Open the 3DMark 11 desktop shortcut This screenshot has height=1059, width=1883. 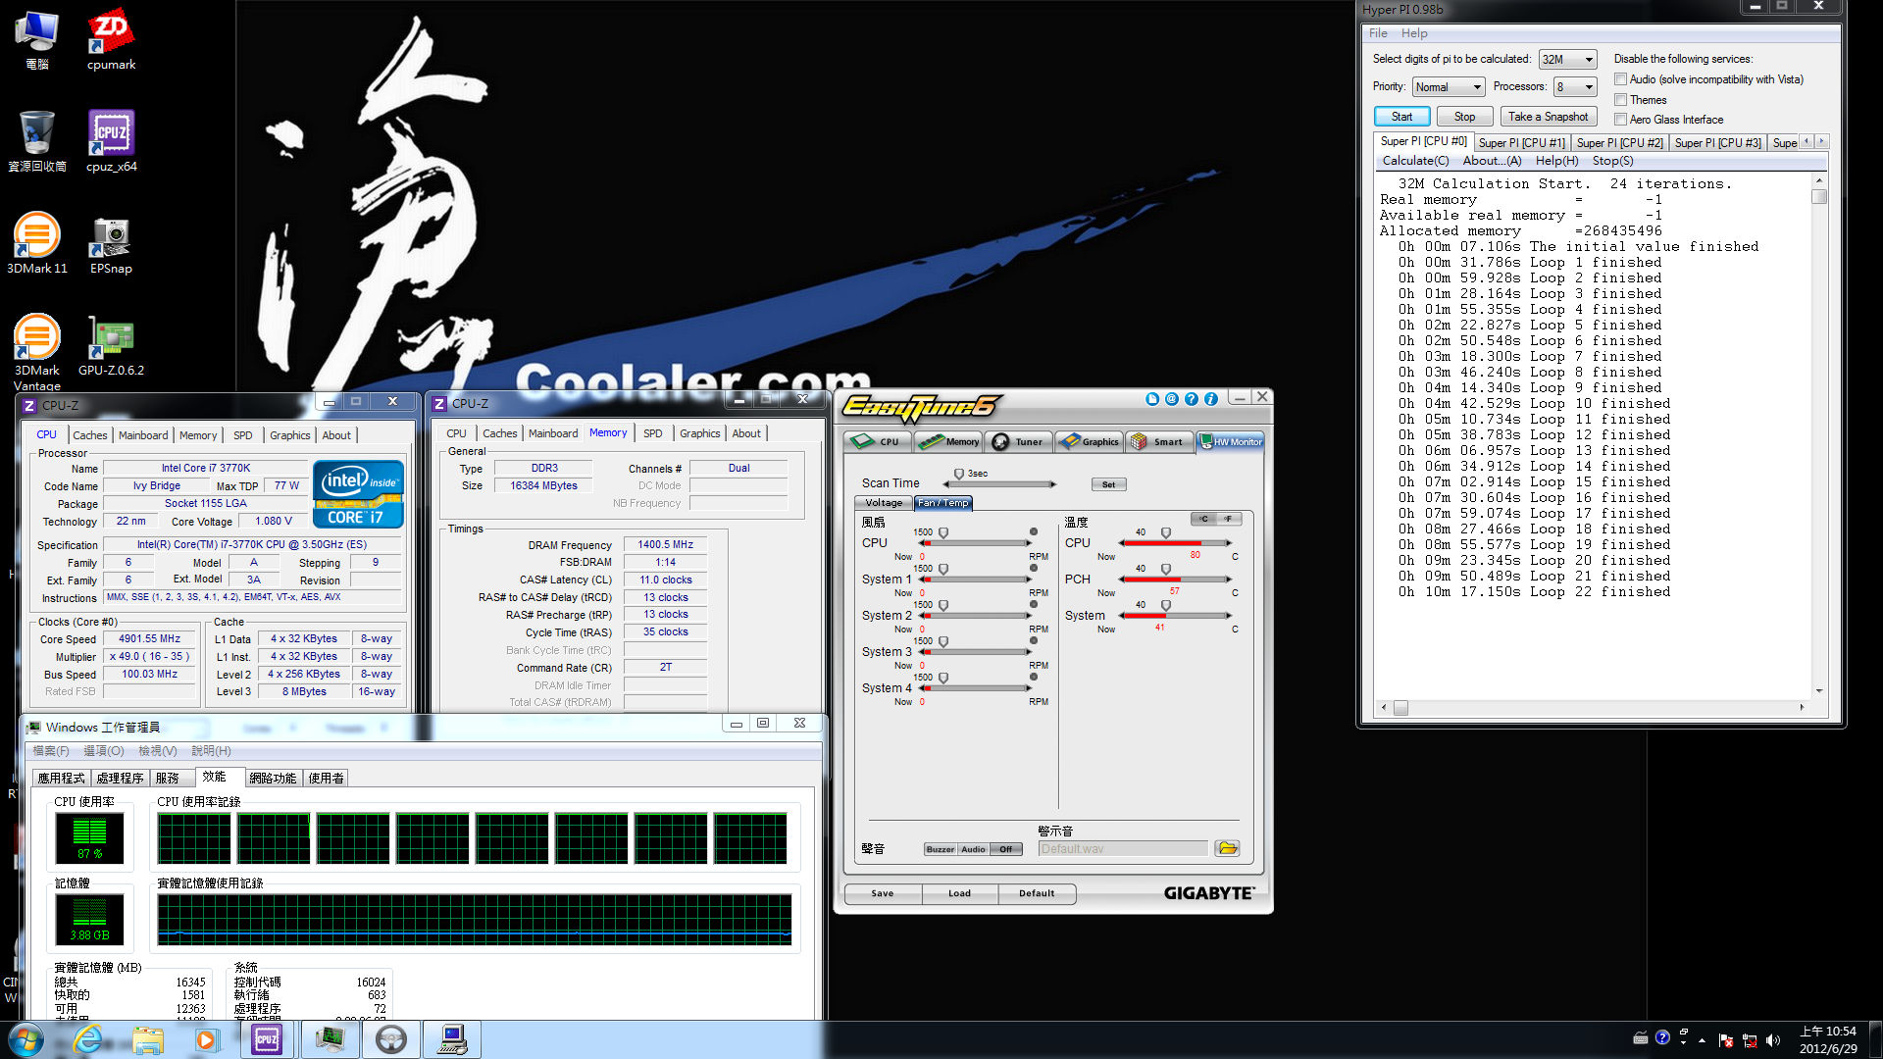point(37,243)
